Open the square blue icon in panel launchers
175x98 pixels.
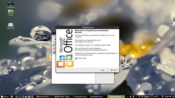(29, 97)
